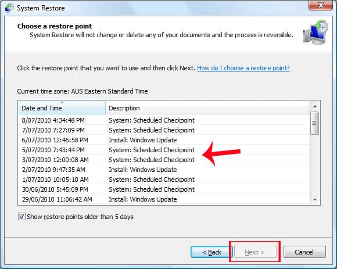Click the restore monitor clock graphic
The height and width of the screenshot is (269, 337).
coord(316,32)
